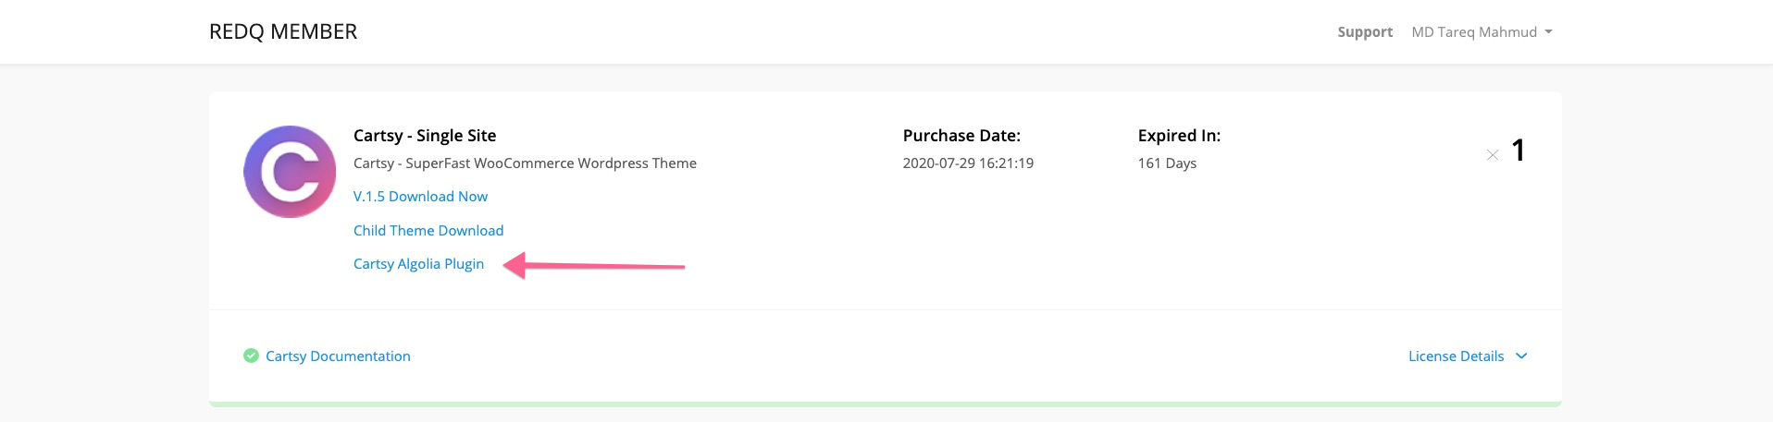Click the 161 Days expiry text
Viewport: 1773px width, 422px height.
coord(1167,163)
